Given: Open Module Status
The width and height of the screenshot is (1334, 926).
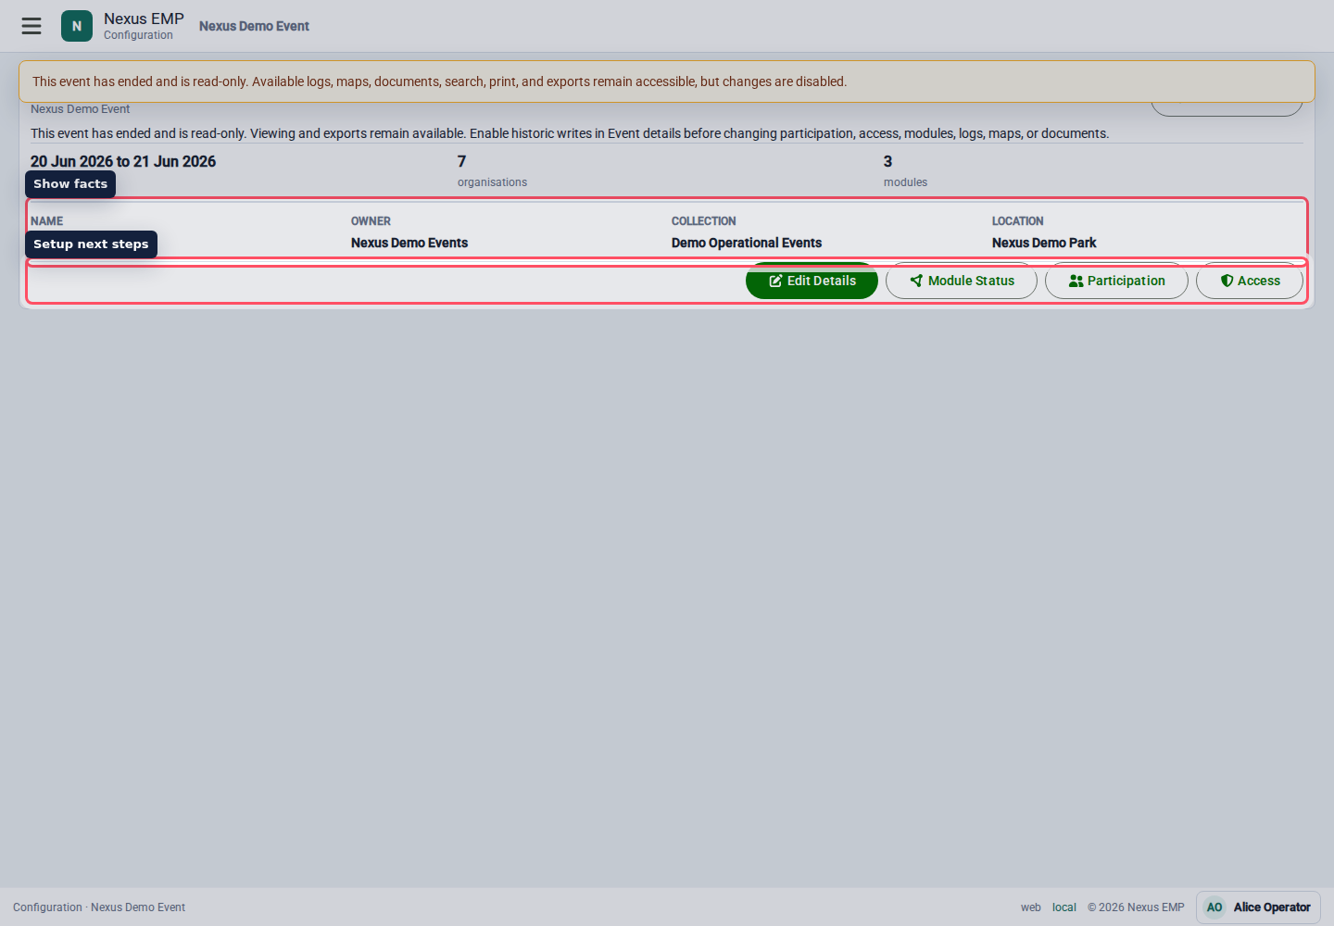Looking at the screenshot, I should 962,281.
